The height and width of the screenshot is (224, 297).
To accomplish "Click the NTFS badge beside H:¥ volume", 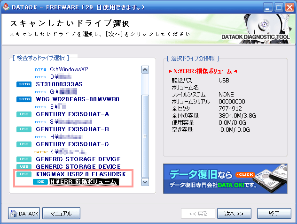I will click(40, 137).
